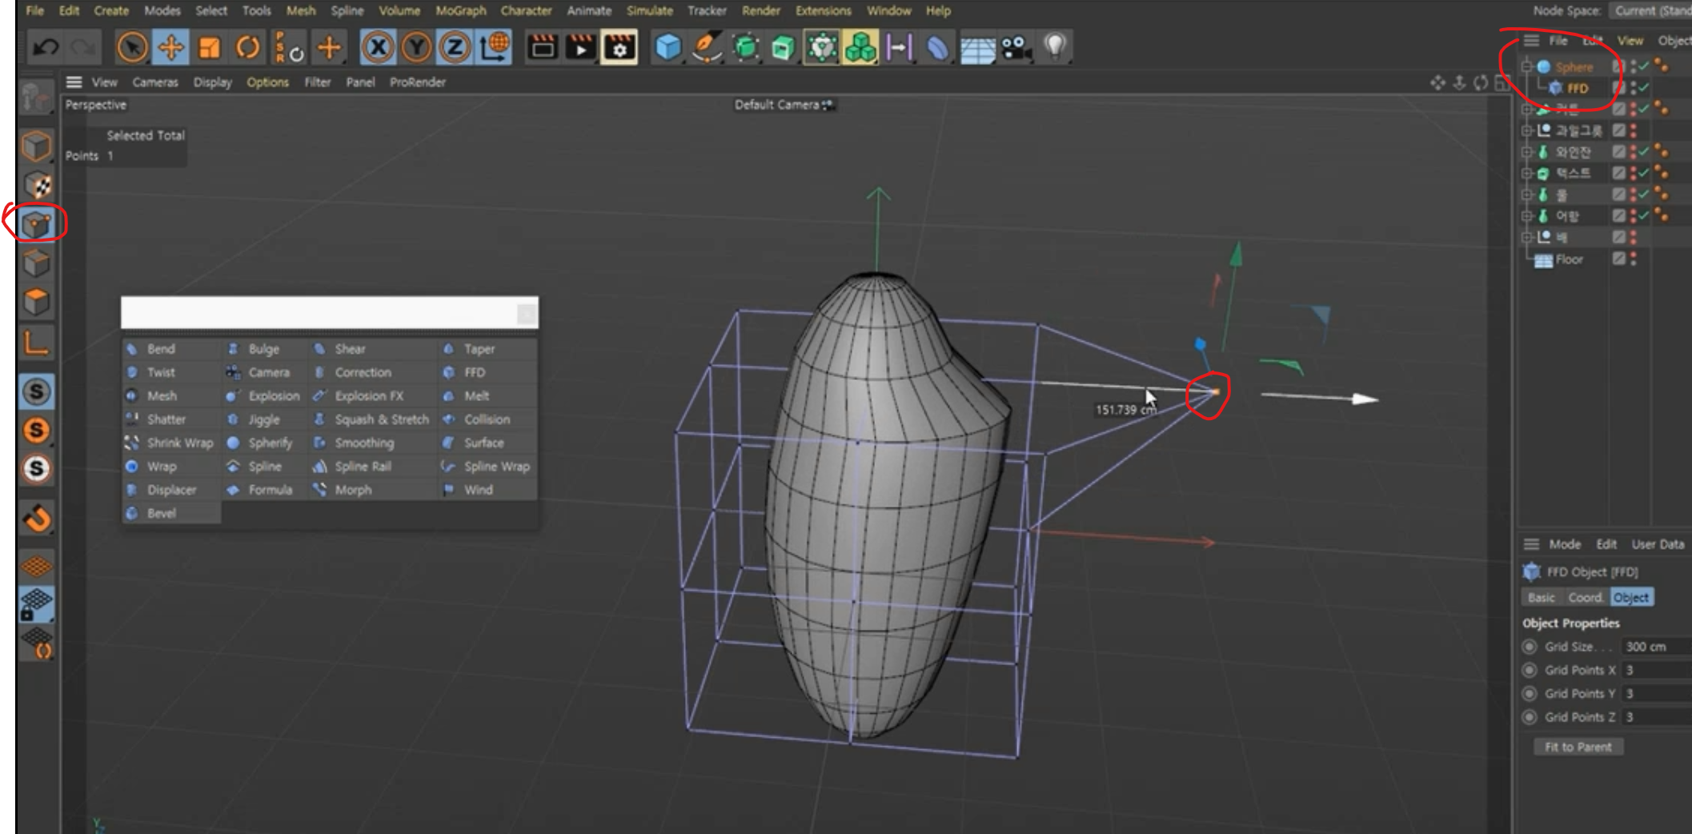Viewport: 1692px width, 834px height.
Task: Switch the coordinate system icon
Action: [495, 48]
